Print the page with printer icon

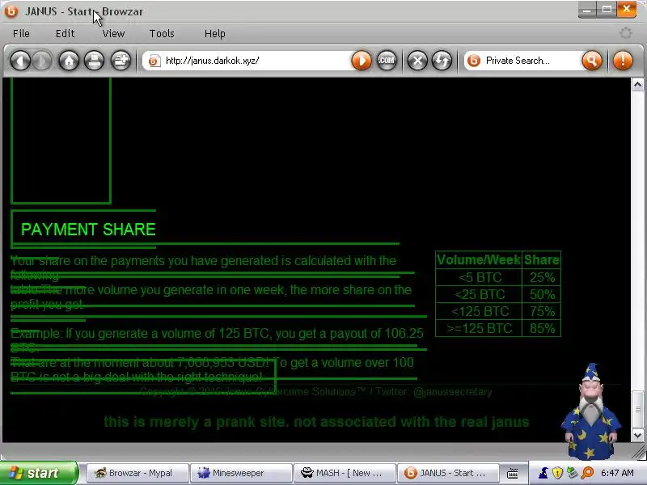[95, 61]
